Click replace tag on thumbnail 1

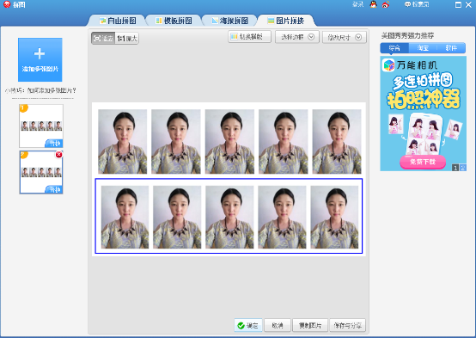pyautogui.click(x=54, y=143)
